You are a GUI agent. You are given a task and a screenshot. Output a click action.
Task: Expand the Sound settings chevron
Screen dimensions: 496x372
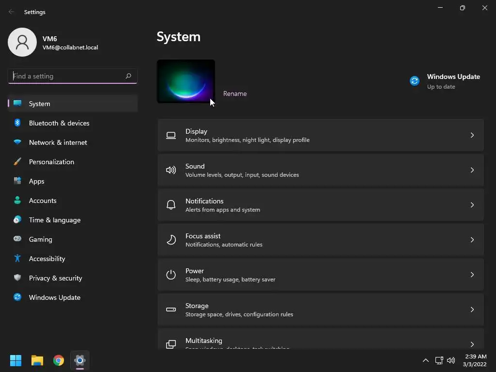click(x=472, y=170)
